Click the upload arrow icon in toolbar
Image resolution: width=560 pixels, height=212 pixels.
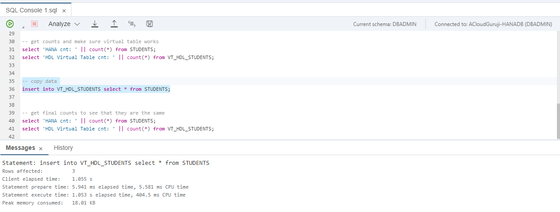(x=114, y=24)
